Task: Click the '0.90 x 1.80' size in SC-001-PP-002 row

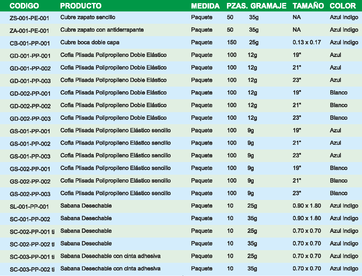Action: click(x=307, y=218)
